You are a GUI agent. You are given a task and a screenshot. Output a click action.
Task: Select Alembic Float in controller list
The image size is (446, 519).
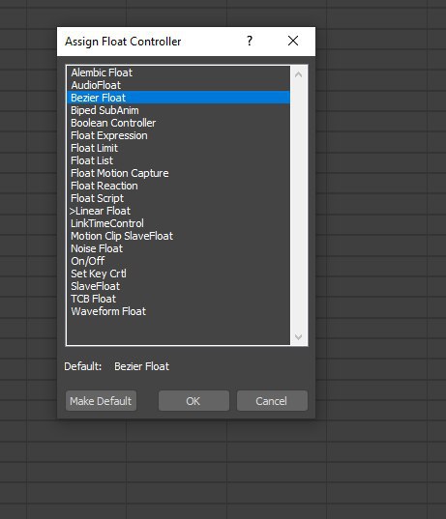pos(178,72)
